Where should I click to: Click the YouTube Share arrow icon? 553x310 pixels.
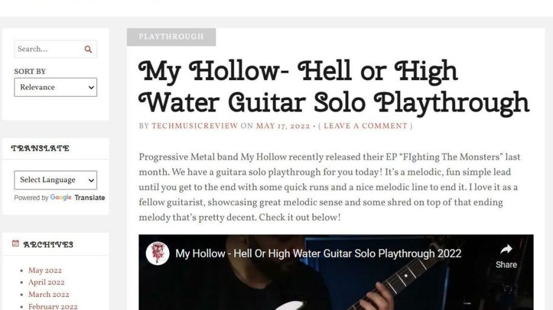[x=506, y=249]
